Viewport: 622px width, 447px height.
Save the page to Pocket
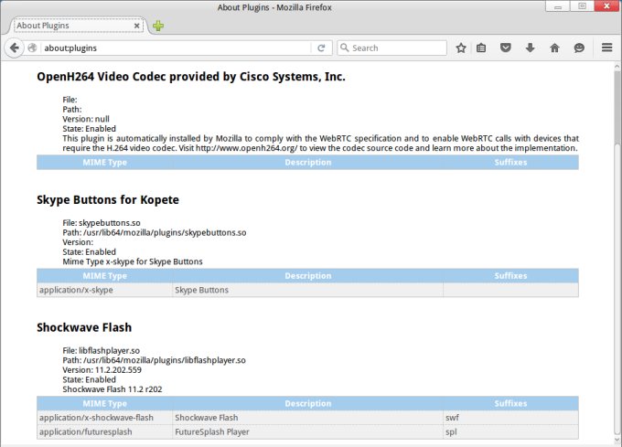[x=505, y=48]
